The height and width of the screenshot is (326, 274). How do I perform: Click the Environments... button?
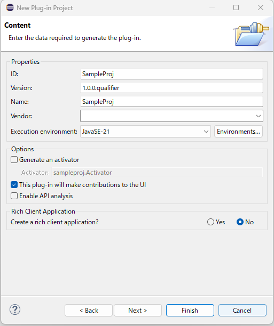(238, 132)
